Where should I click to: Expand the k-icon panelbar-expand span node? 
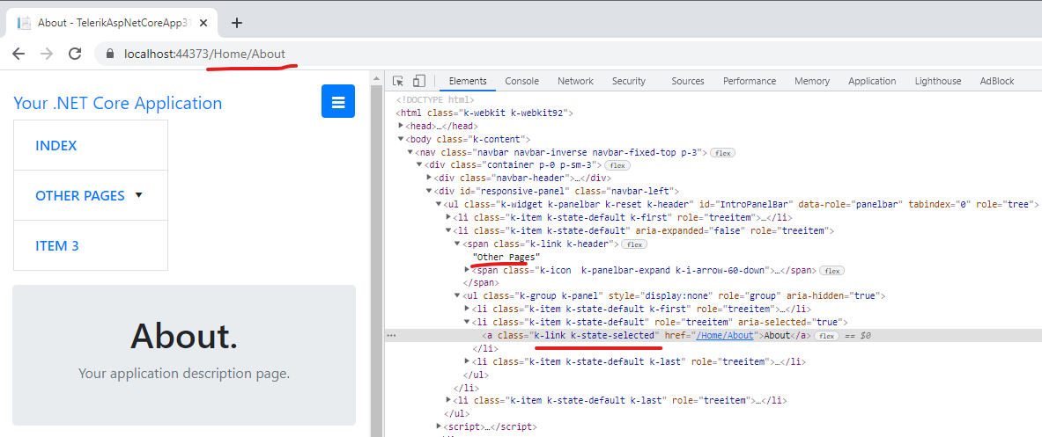467,270
